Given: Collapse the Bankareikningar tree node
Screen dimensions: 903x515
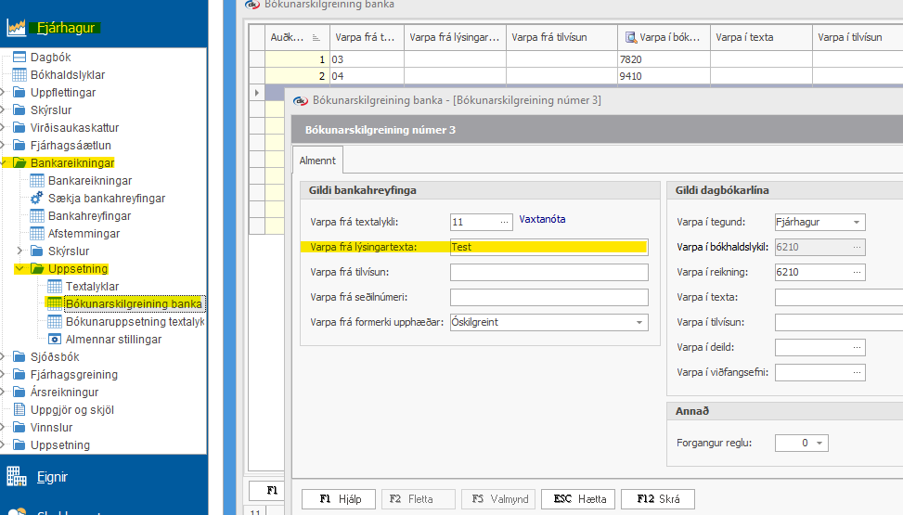Looking at the screenshot, I should (x=5, y=163).
